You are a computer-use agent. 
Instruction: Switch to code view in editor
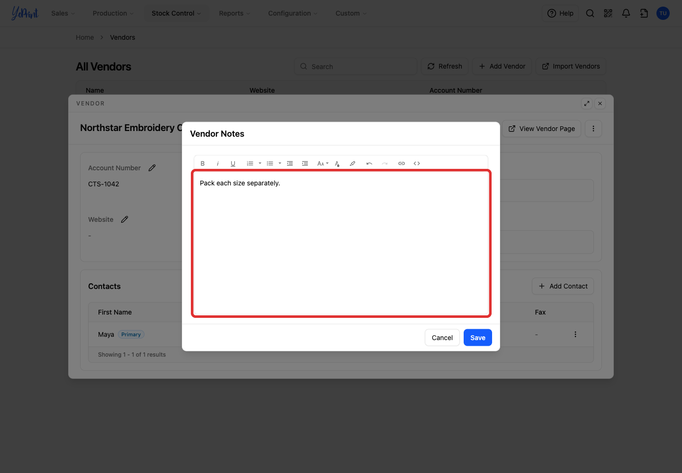click(417, 164)
